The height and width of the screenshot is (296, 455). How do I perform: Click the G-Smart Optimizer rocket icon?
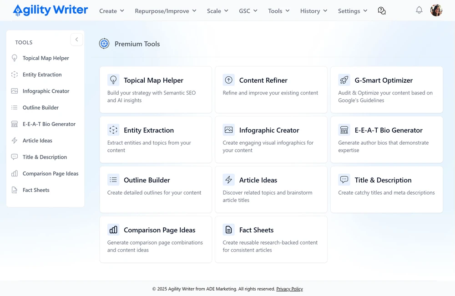344,80
